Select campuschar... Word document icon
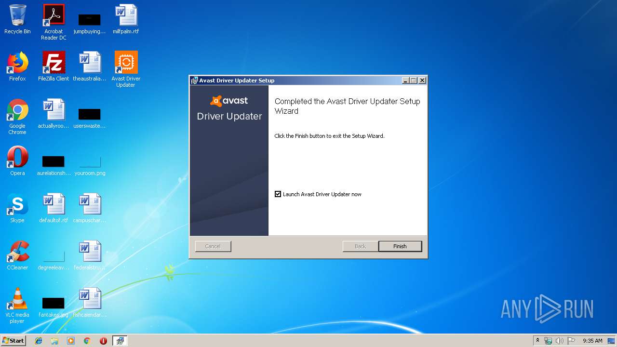The image size is (617, 347). (x=90, y=209)
